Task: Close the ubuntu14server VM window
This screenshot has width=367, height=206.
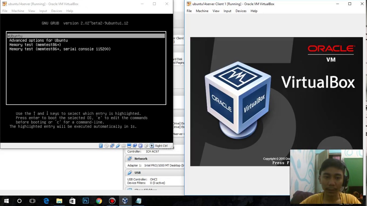Action: coord(167,4)
